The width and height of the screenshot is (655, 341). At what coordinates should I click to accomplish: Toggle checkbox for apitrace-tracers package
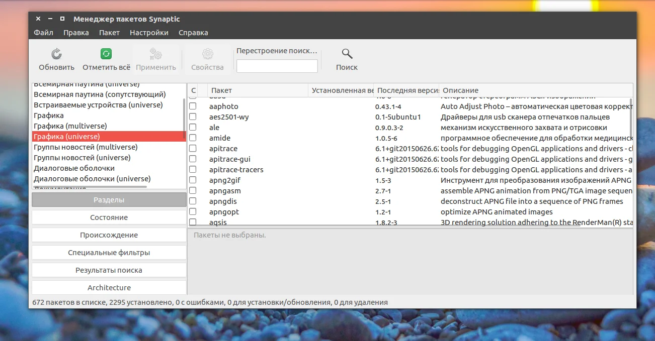point(193,170)
